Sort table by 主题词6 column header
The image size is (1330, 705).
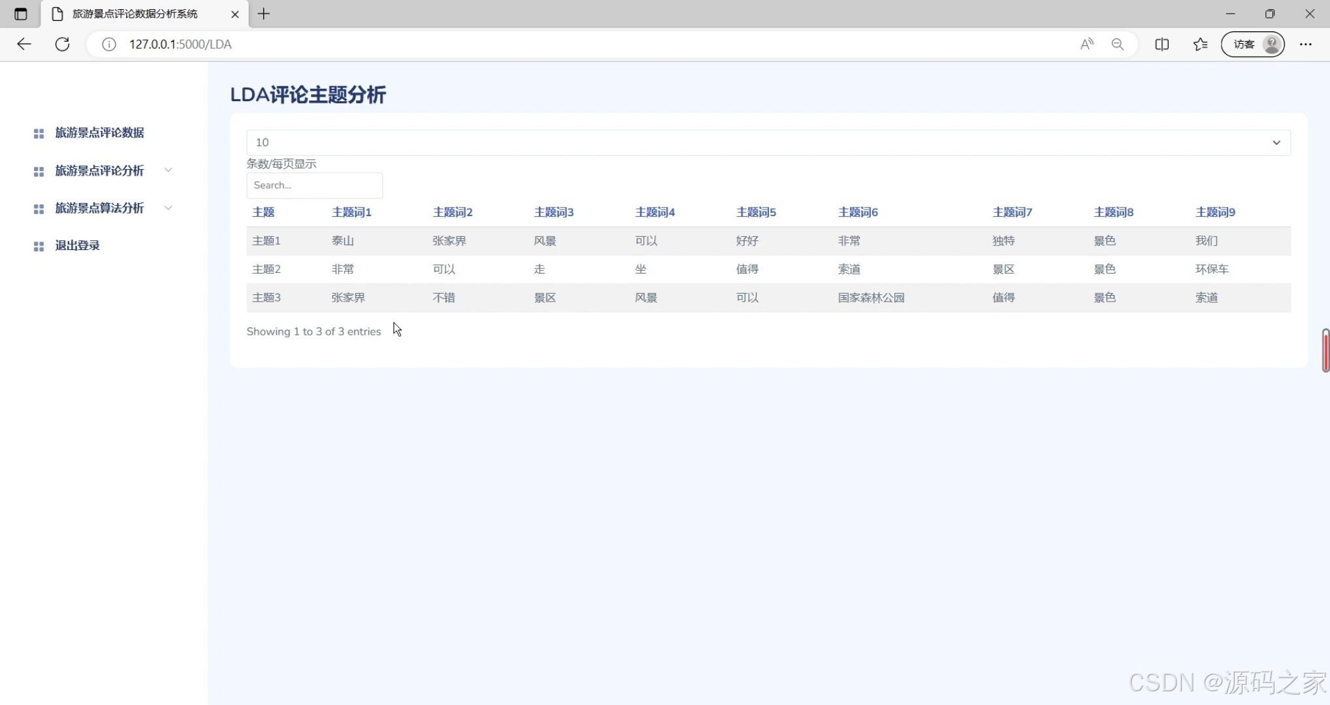coord(858,212)
